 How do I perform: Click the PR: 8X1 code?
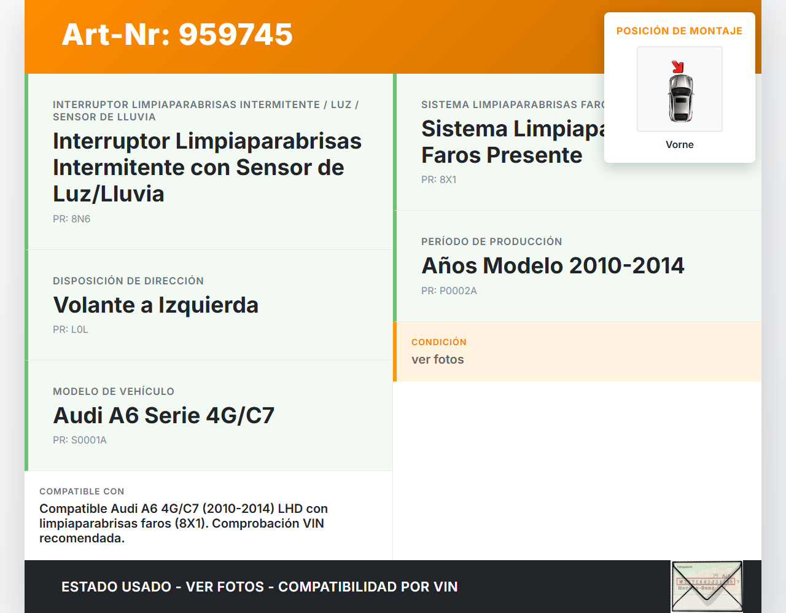438,179
